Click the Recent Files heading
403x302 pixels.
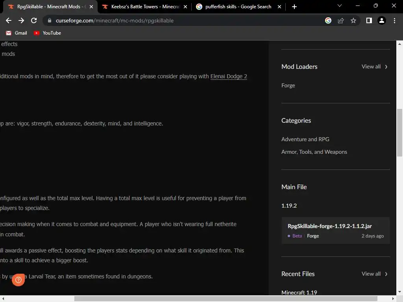point(298,274)
